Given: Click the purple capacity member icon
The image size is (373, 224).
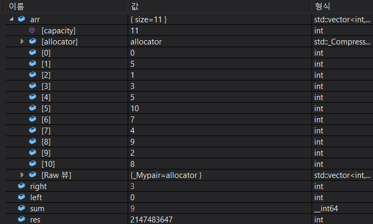Looking at the screenshot, I should [32, 31].
